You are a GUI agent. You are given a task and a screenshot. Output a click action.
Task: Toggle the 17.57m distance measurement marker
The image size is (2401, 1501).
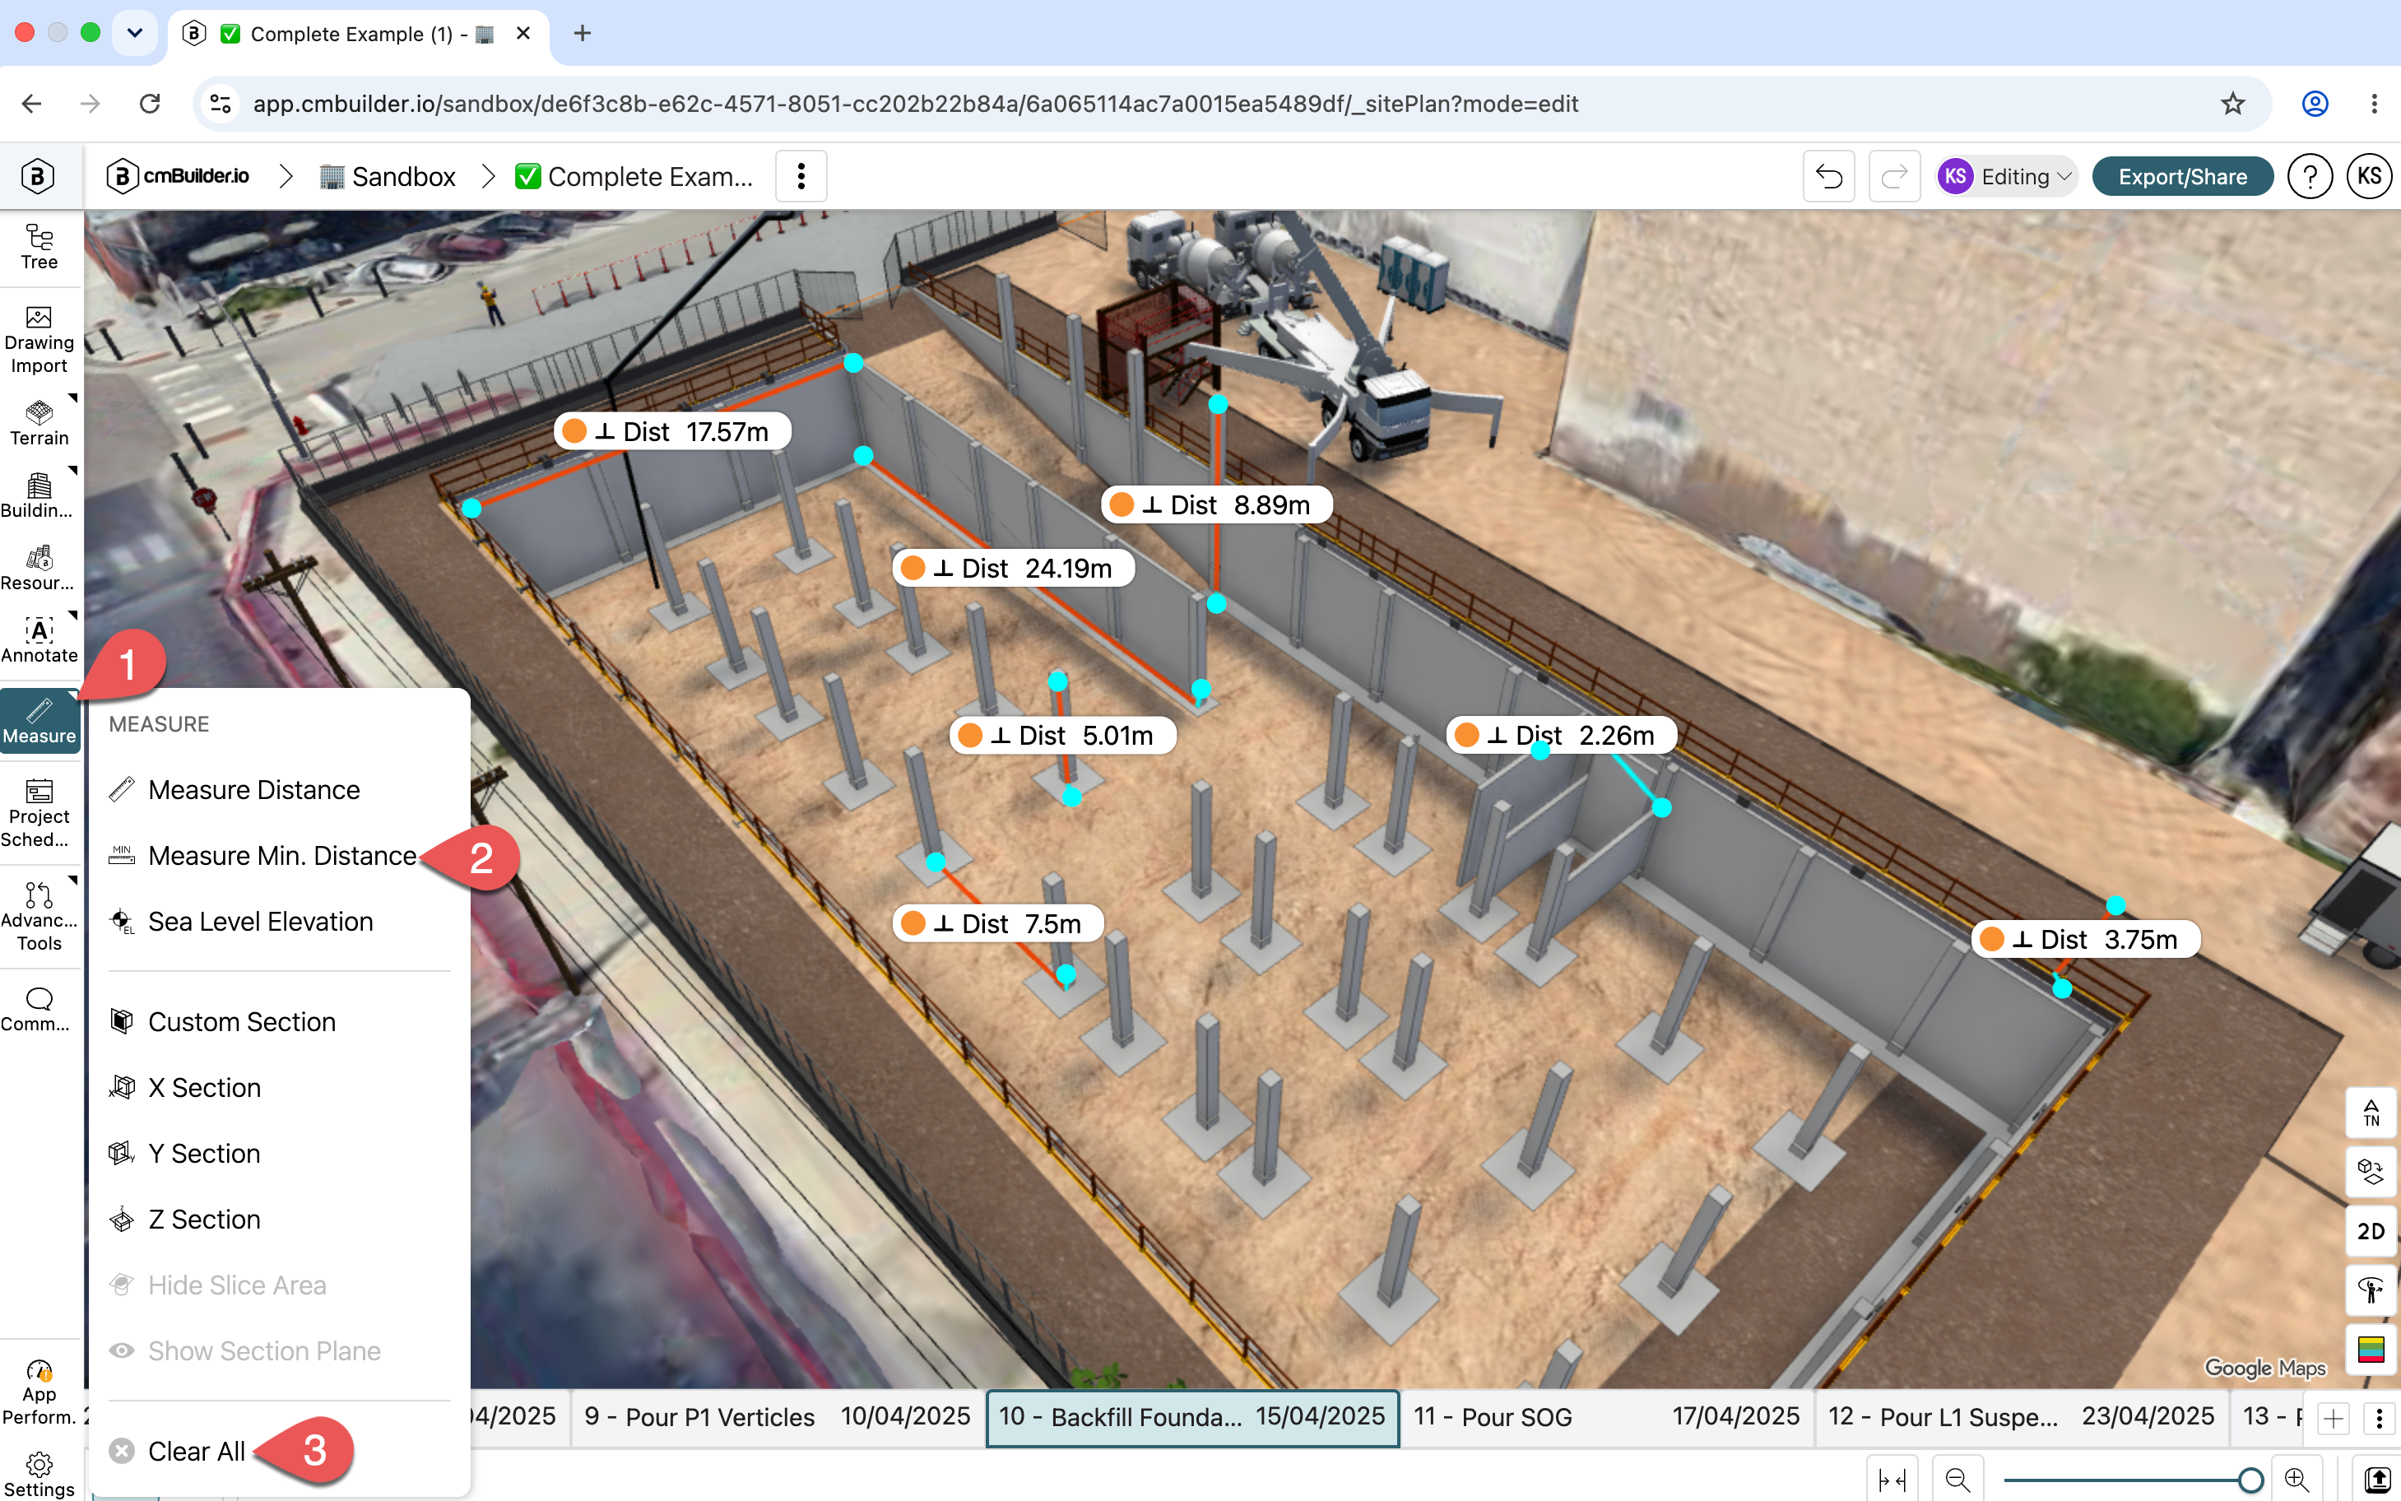click(x=574, y=431)
